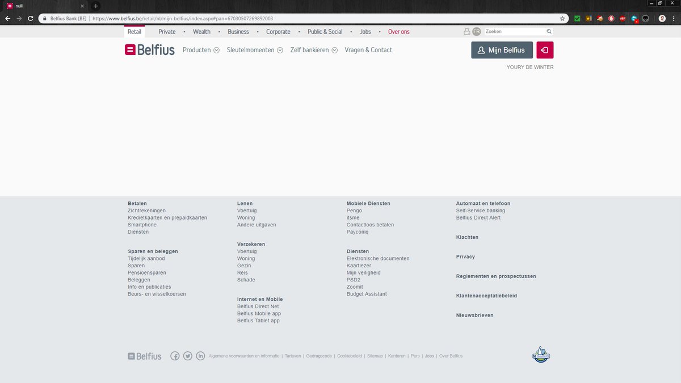This screenshot has width=681, height=383.
Task: Click the green checkmark extension icon
Action: coord(578,18)
